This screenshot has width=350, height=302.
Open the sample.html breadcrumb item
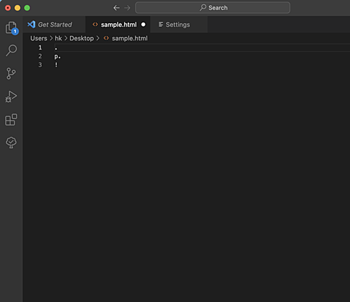pos(125,38)
